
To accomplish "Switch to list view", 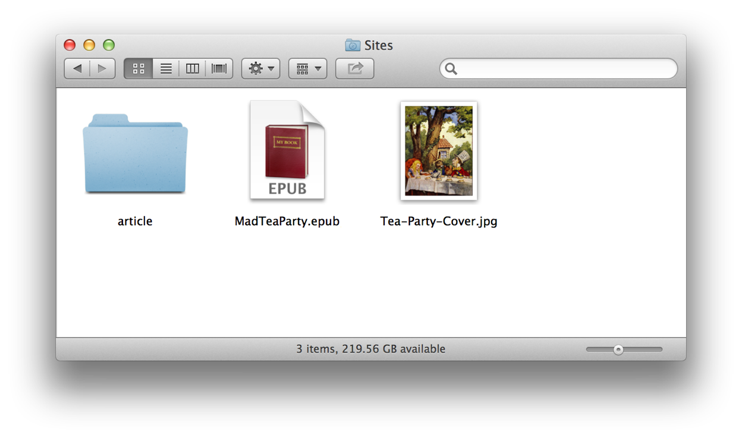I will pyautogui.click(x=165, y=68).
